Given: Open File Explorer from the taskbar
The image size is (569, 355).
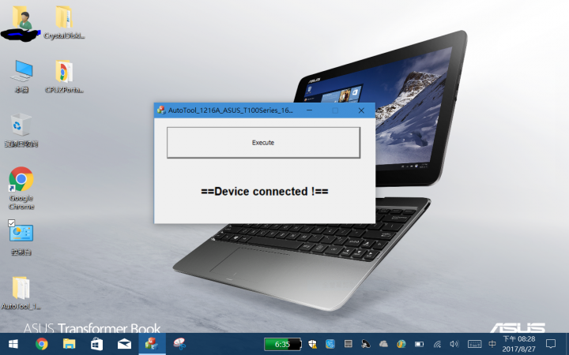Looking at the screenshot, I should [69, 344].
